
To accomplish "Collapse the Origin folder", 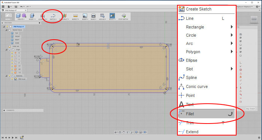I will tap(6, 50).
